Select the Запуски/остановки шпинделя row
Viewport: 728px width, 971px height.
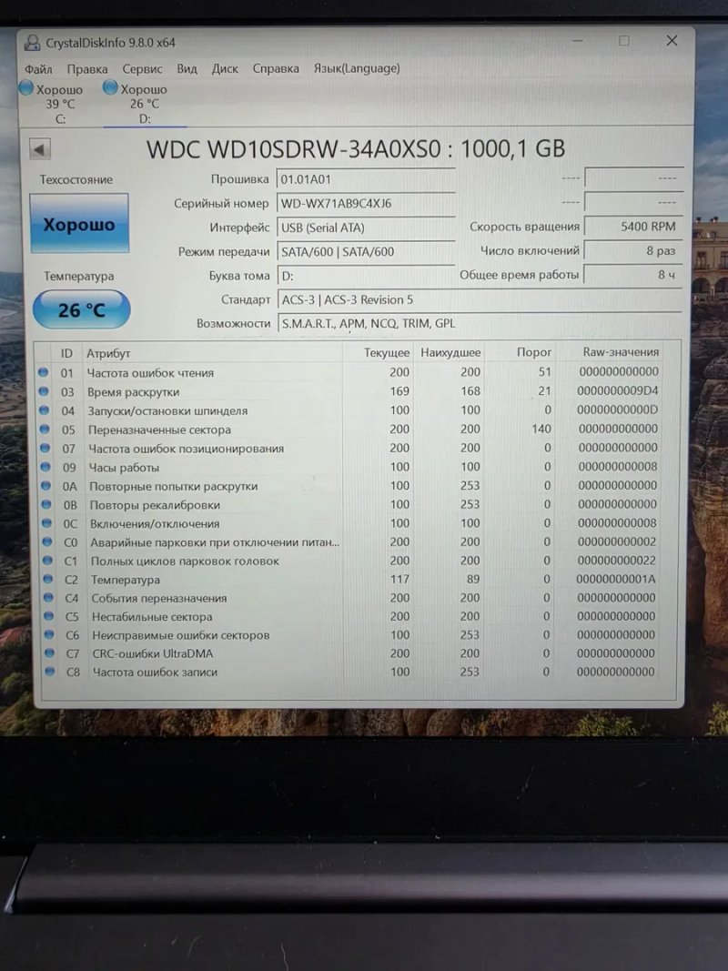coord(349,410)
